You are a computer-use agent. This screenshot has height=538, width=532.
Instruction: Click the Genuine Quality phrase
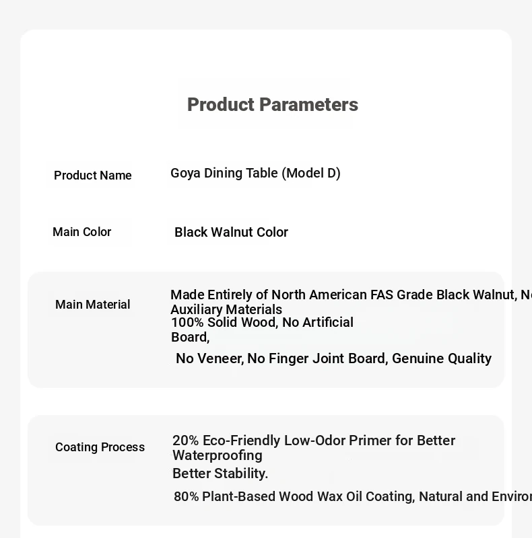(442, 359)
